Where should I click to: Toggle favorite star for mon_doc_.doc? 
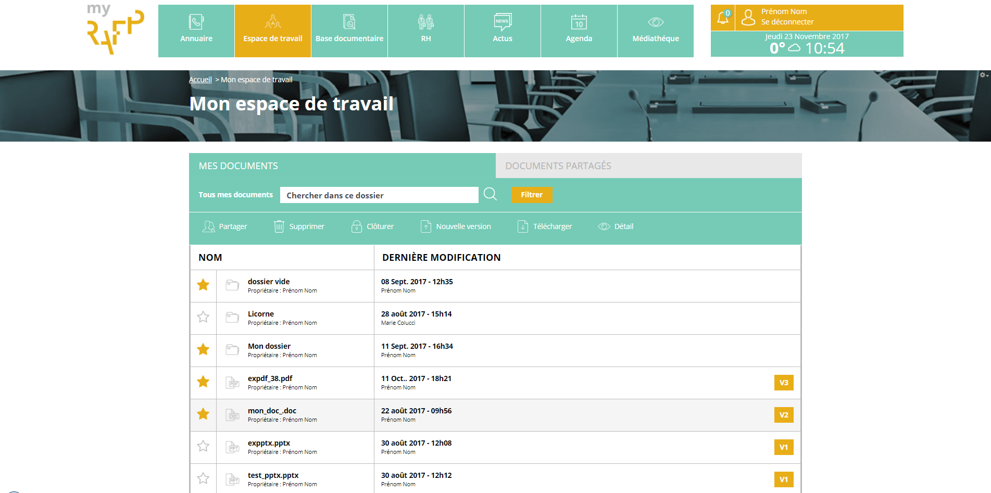tap(203, 414)
